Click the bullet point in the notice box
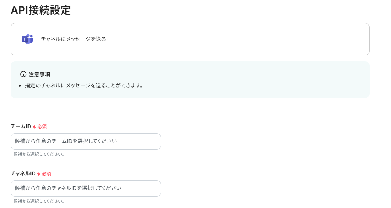391x208 pixels. pyautogui.click(x=20, y=86)
